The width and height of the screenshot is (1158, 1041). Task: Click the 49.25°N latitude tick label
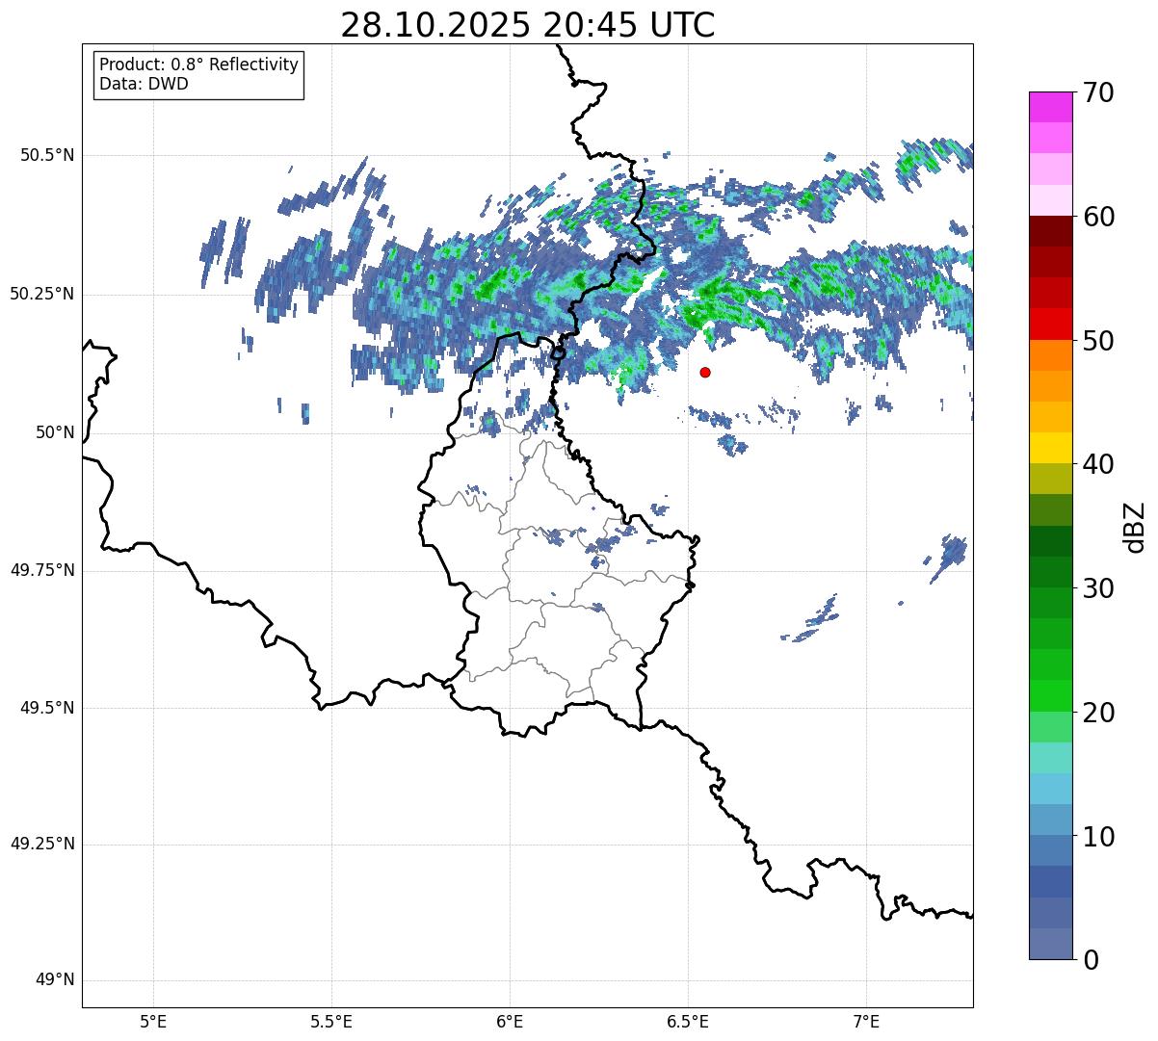click(x=42, y=844)
